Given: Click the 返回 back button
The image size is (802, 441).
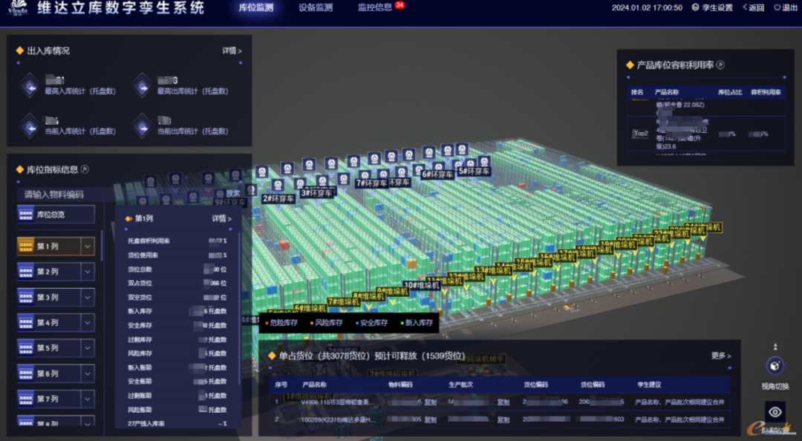Looking at the screenshot, I should pos(754,7).
